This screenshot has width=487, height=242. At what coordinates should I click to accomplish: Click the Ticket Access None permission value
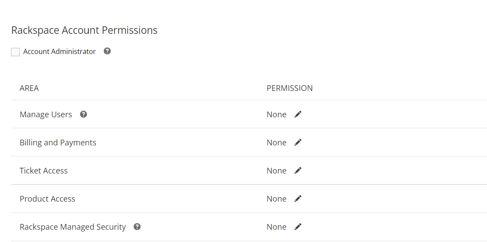tap(276, 170)
